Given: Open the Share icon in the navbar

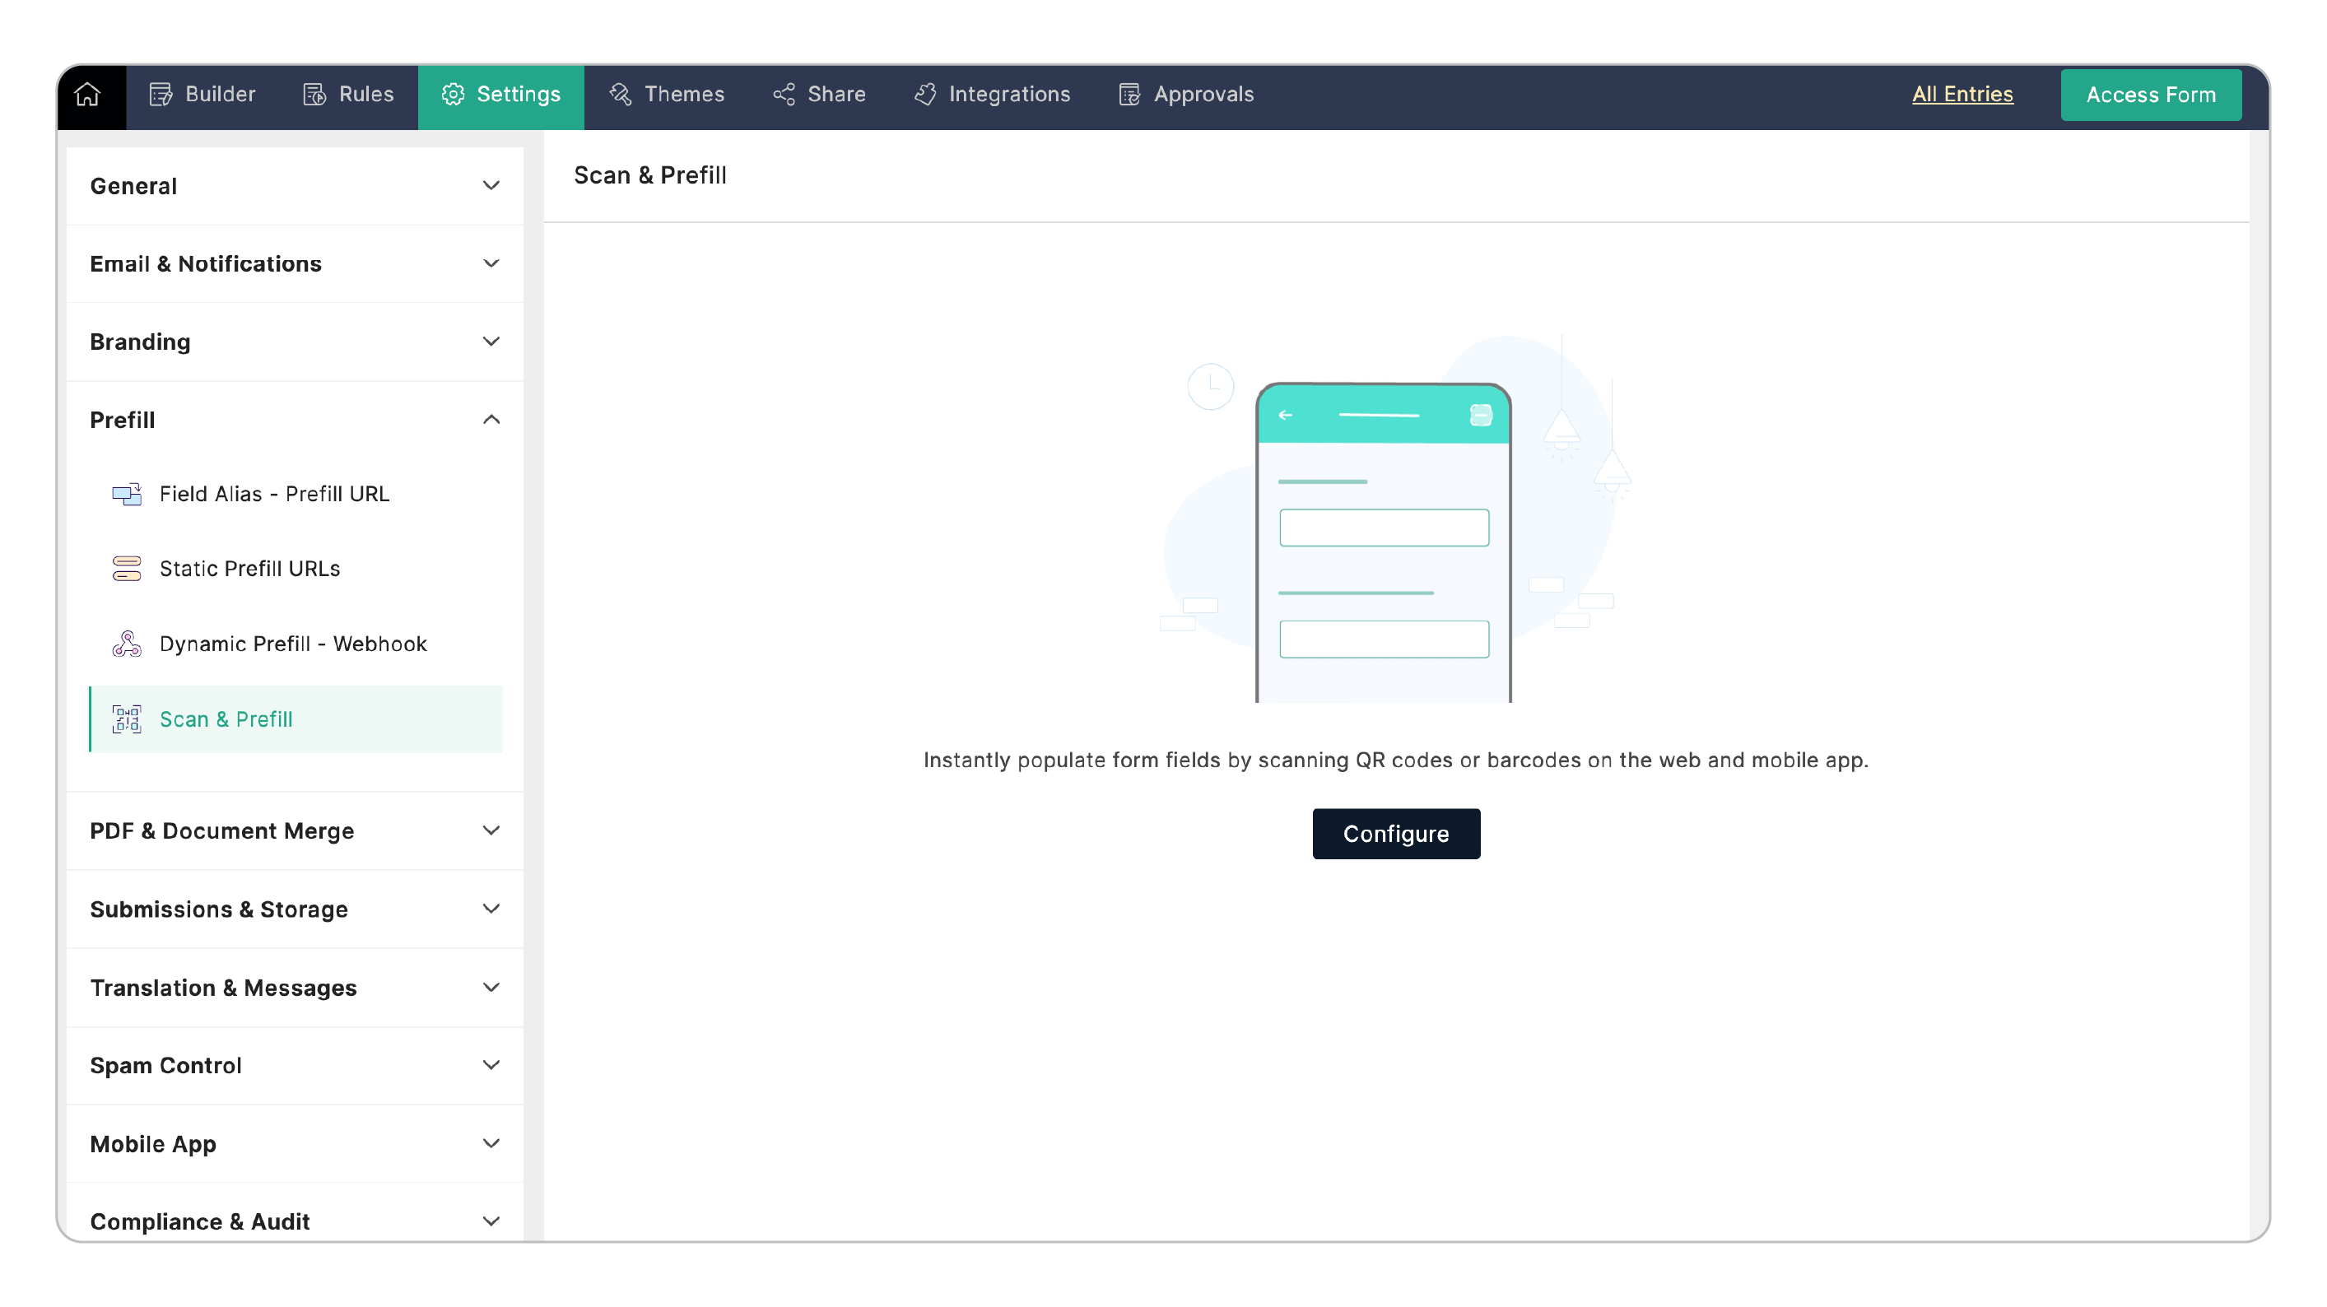Looking at the screenshot, I should click(x=784, y=94).
